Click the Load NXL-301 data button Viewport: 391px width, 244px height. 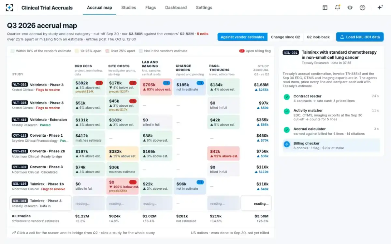tap(360, 37)
